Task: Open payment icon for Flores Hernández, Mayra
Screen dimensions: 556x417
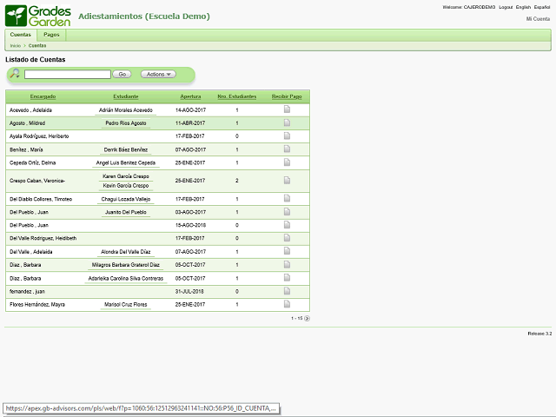Action: click(x=287, y=305)
